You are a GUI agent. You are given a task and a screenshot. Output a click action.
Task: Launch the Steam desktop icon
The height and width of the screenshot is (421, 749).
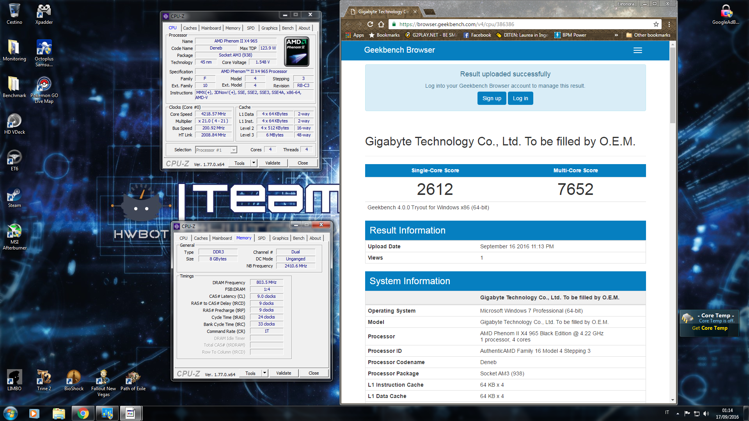pyautogui.click(x=14, y=197)
